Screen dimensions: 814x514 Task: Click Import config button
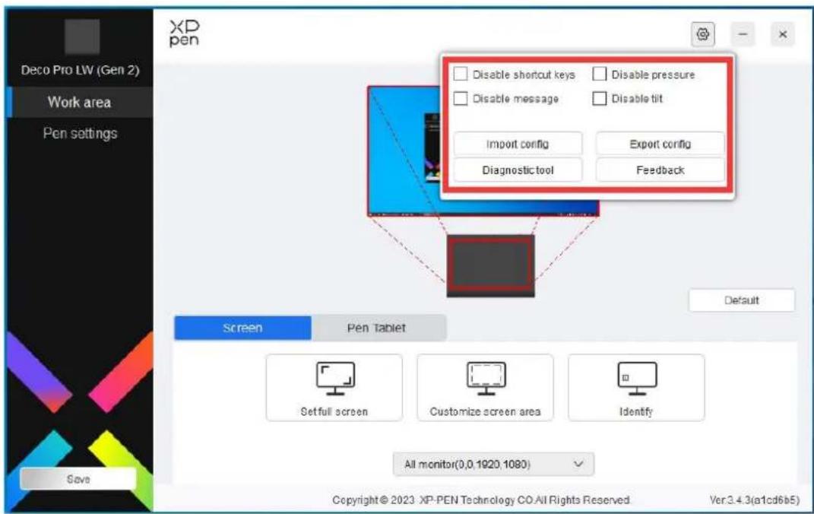pos(518,144)
